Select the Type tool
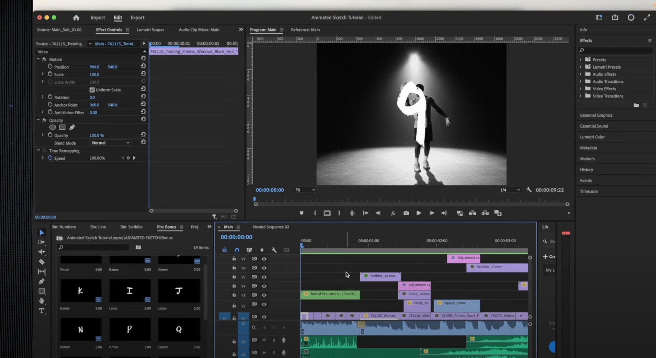The width and height of the screenshot is (656, 358). click(x=41, y=311)
